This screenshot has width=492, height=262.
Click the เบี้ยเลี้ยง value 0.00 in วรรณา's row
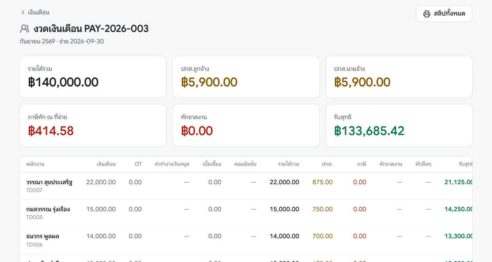(215, 182)
